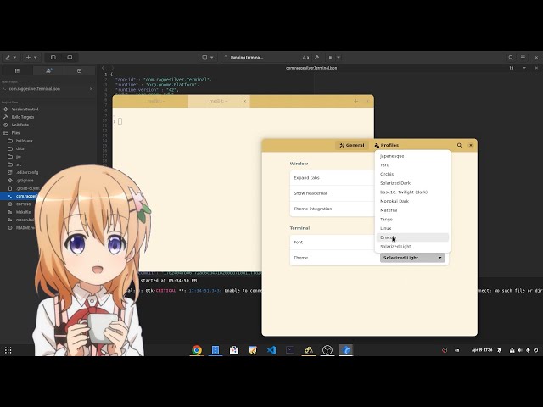Viewport: 543px width, 407px height.
Task: Launch Google Chrome from taskbar
Action: pos(197,350)
